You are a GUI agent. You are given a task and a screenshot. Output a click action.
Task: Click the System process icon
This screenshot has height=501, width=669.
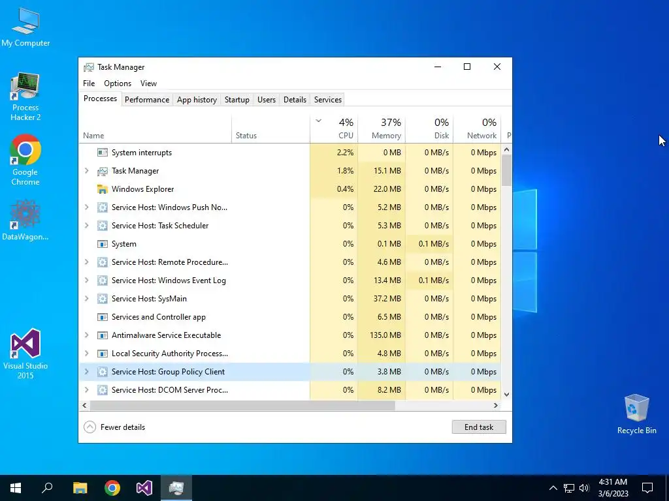(x=103, y=244)
